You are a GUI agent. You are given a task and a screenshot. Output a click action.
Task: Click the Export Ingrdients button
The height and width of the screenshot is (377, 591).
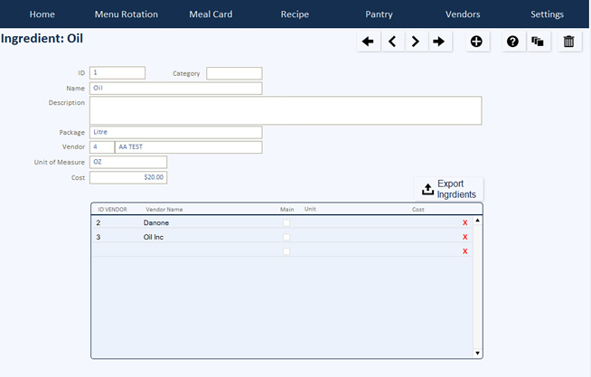448,189
